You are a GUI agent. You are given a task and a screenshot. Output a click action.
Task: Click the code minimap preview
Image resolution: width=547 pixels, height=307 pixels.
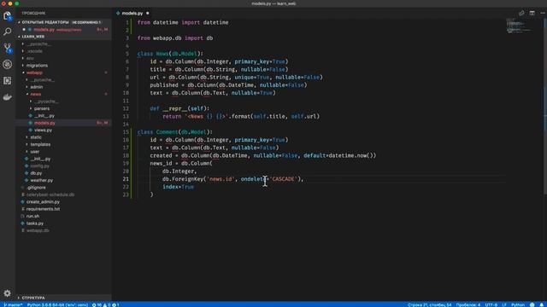(x=520, y=25)
